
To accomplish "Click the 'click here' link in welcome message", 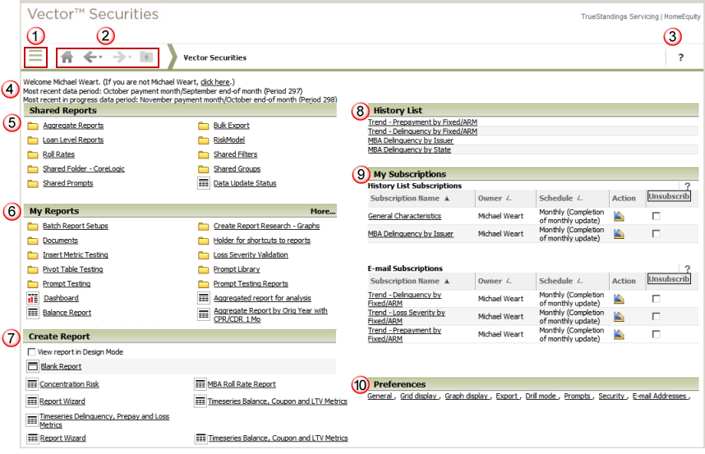I will 215,82.
